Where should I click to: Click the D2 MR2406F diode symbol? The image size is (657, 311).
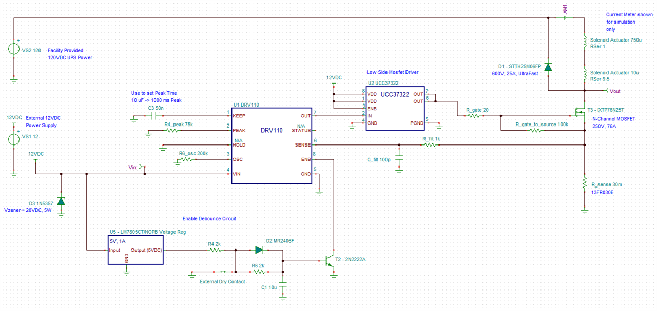click(x=260, y=250)
